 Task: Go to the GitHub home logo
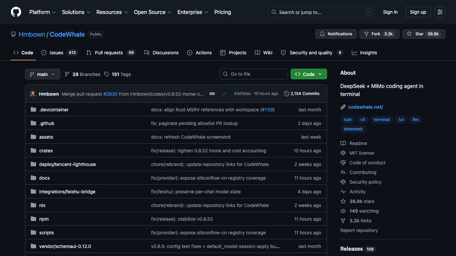(x=16, y=12)
